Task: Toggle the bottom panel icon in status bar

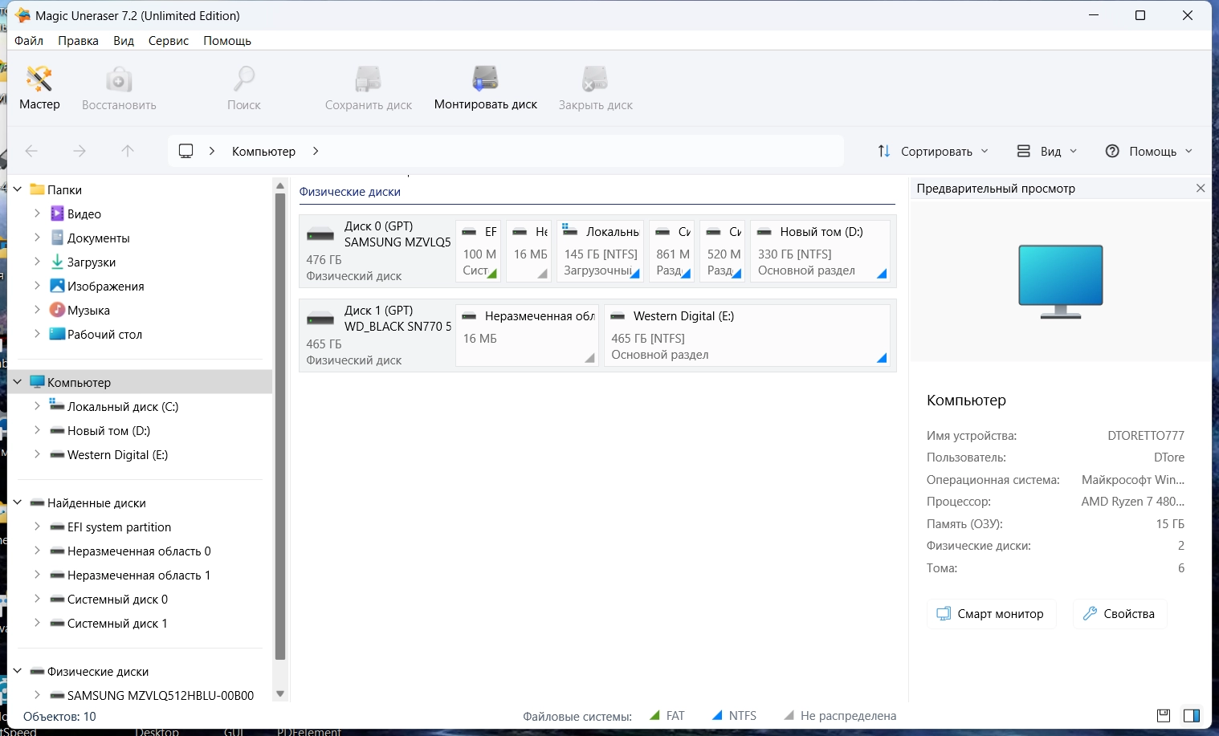Action: pyautogui.click(x=1163, y=715)
